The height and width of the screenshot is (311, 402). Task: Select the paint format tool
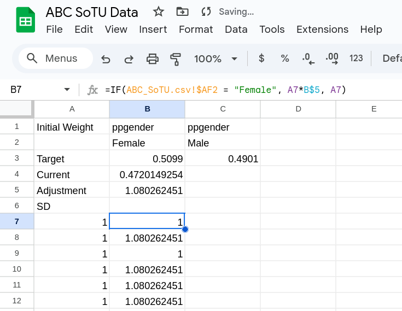coord(176,58)
